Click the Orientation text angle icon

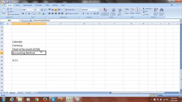(59, 10)
